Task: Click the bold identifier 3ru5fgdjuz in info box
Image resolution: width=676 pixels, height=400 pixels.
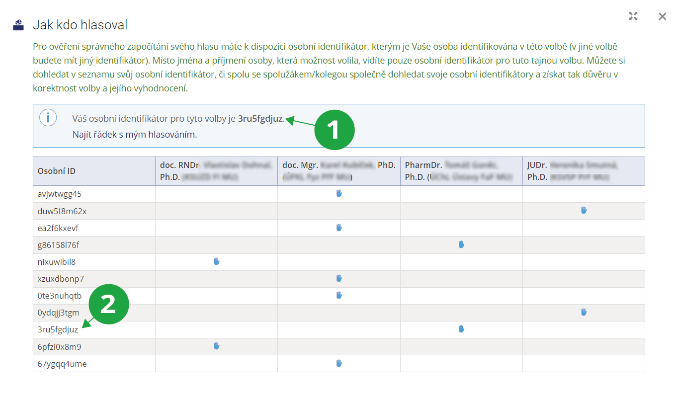Action: coord(260,119)
